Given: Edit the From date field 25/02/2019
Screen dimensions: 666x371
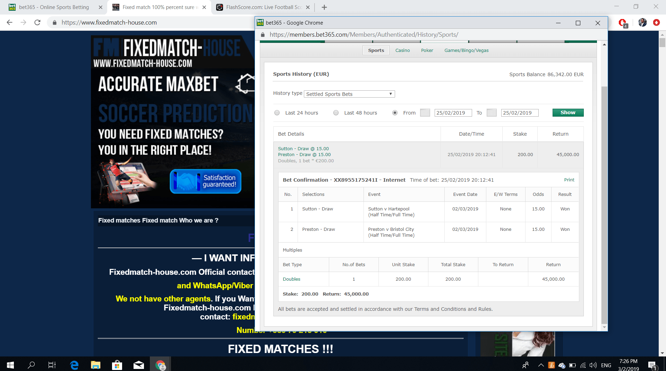Looking at the screenshot, I should [453, 113].
